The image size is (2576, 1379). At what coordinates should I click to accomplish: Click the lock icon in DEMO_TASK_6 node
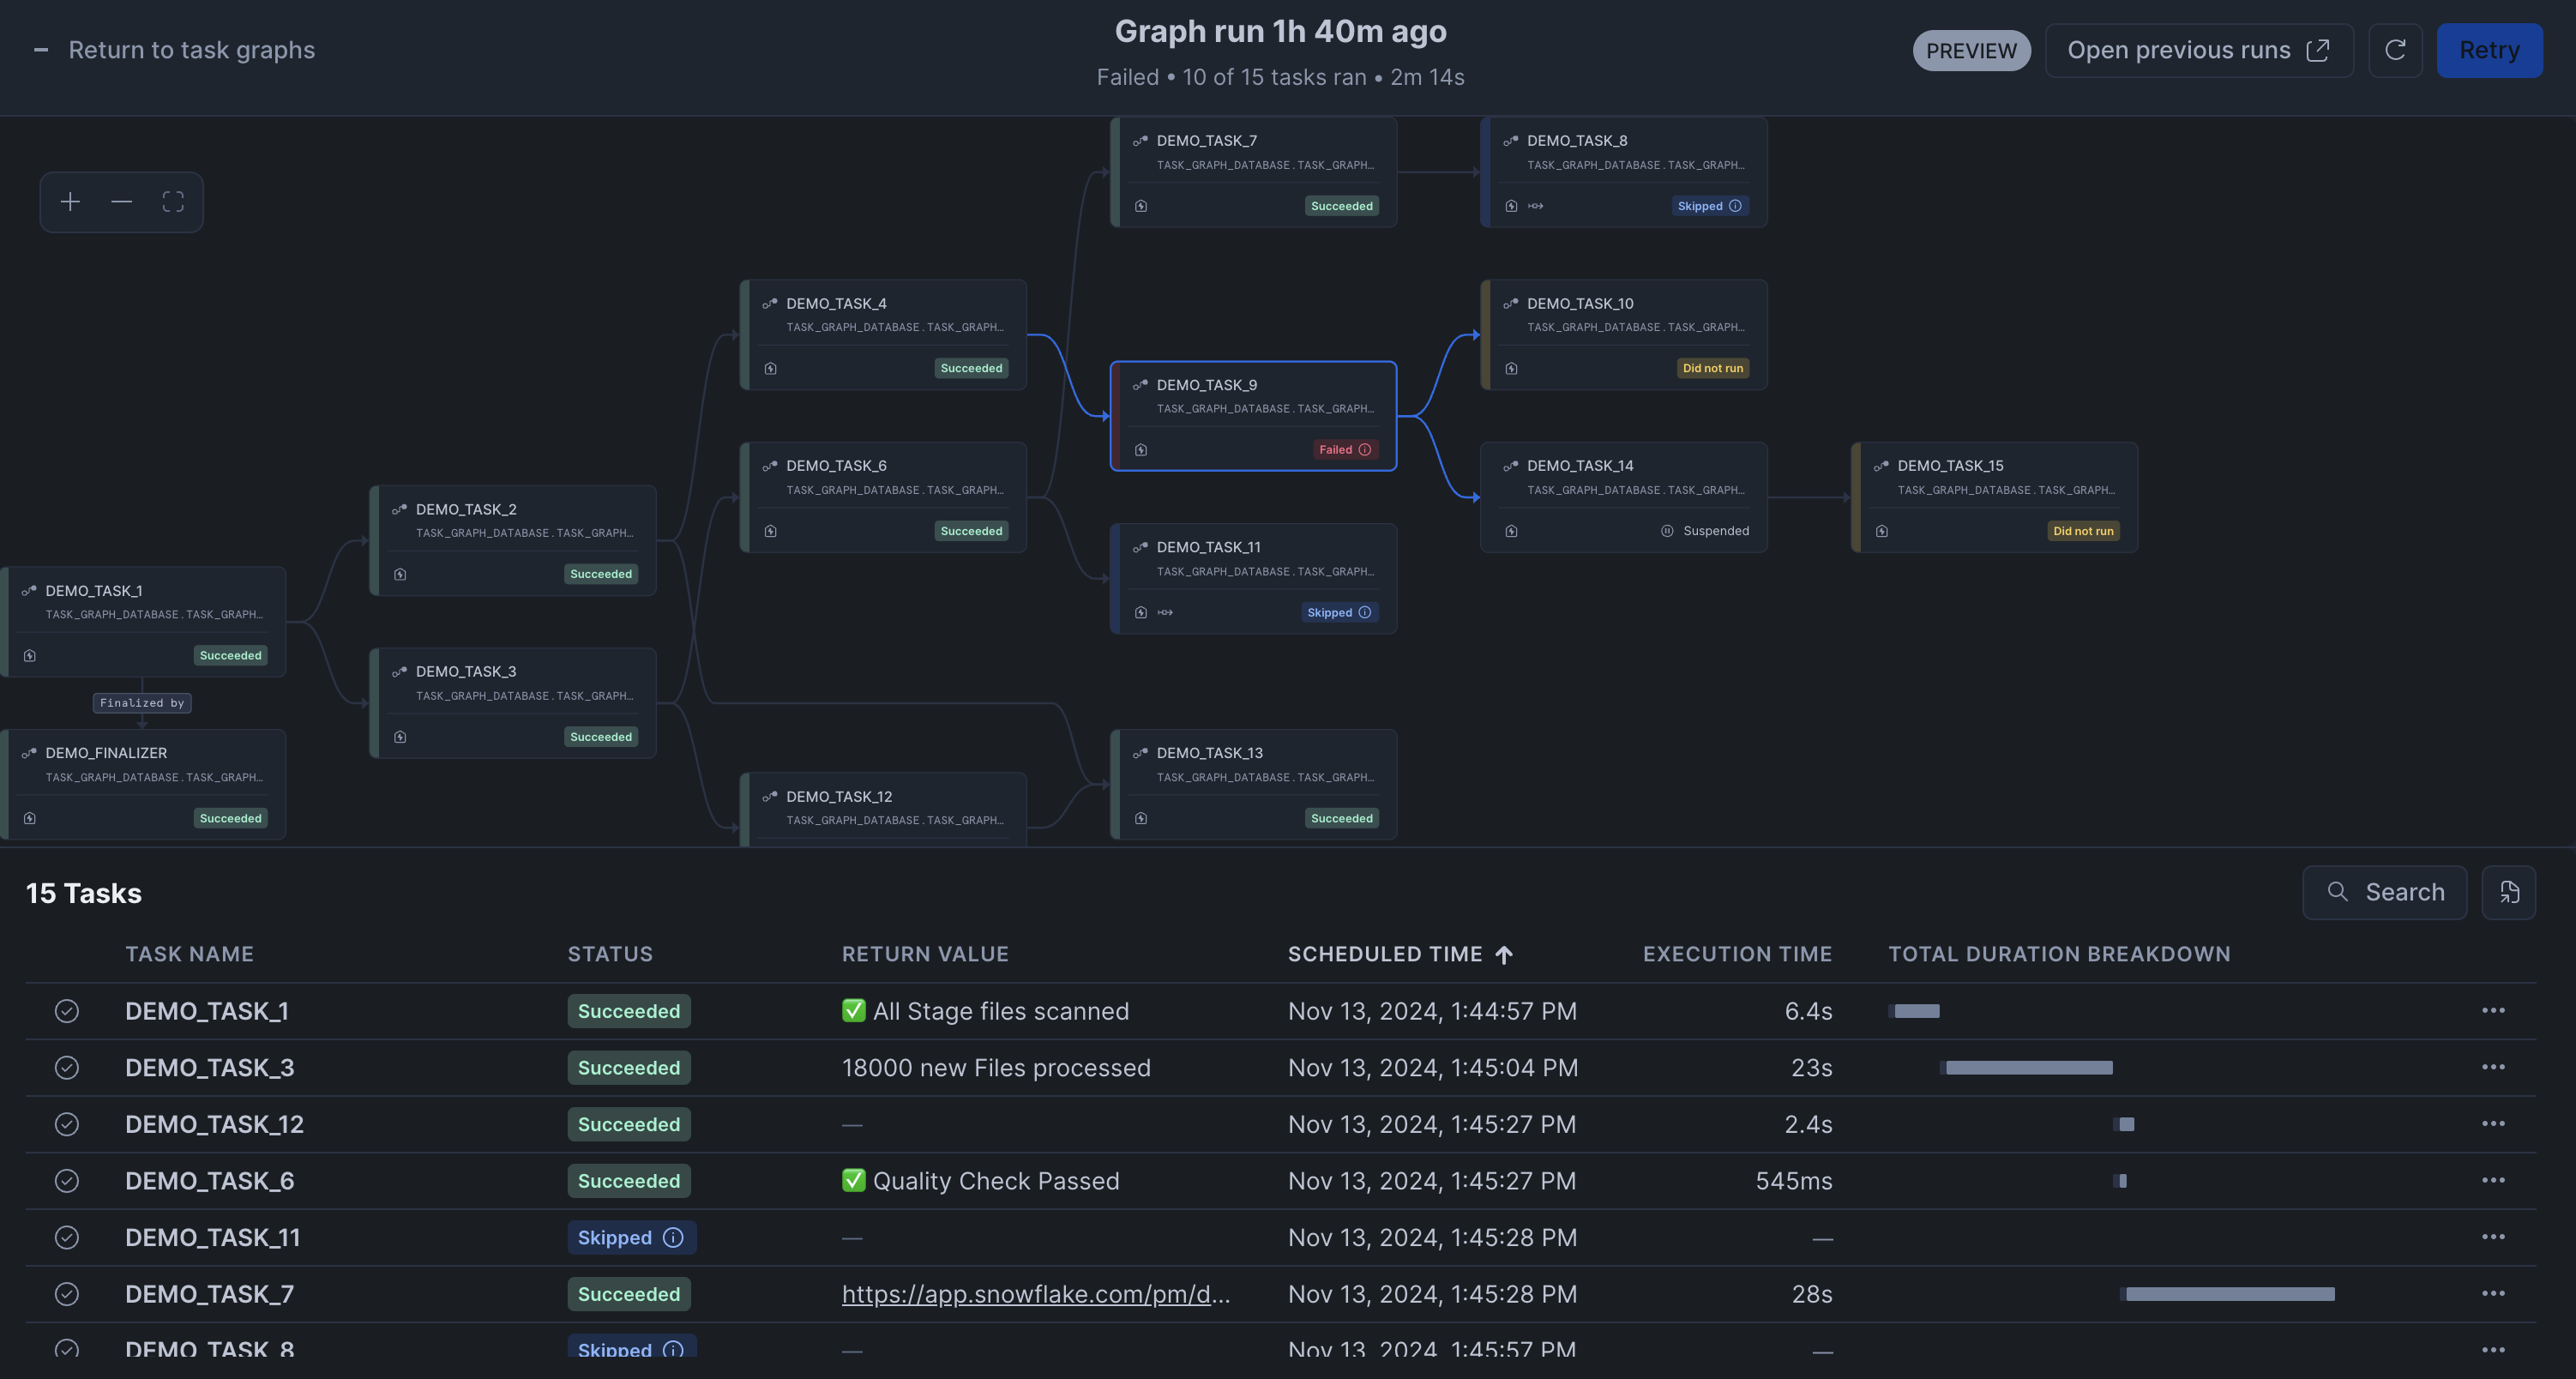(x=770, y=531)
